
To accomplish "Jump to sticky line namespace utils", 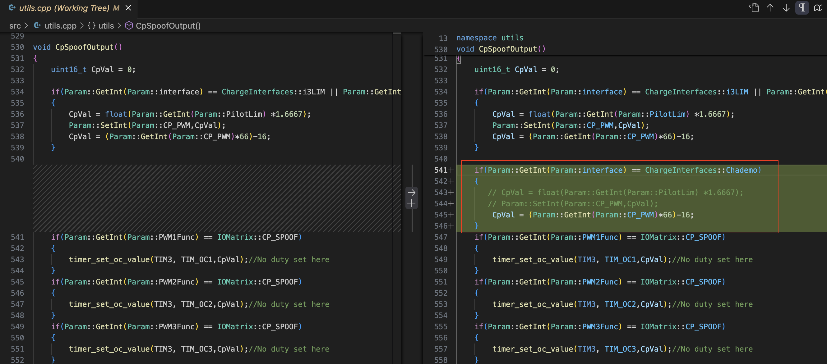I will (490, 38).
